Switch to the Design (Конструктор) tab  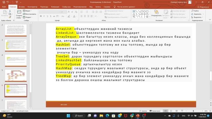pos(32,7)
